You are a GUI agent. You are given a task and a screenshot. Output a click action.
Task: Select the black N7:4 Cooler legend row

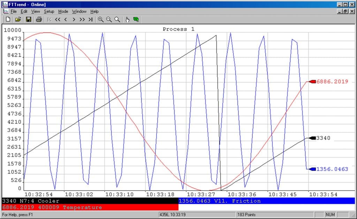coord(90,201)
